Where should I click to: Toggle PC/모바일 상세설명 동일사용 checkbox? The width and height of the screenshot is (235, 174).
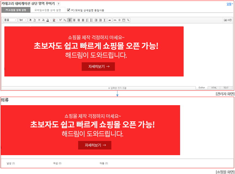click(x=69, y=10)
